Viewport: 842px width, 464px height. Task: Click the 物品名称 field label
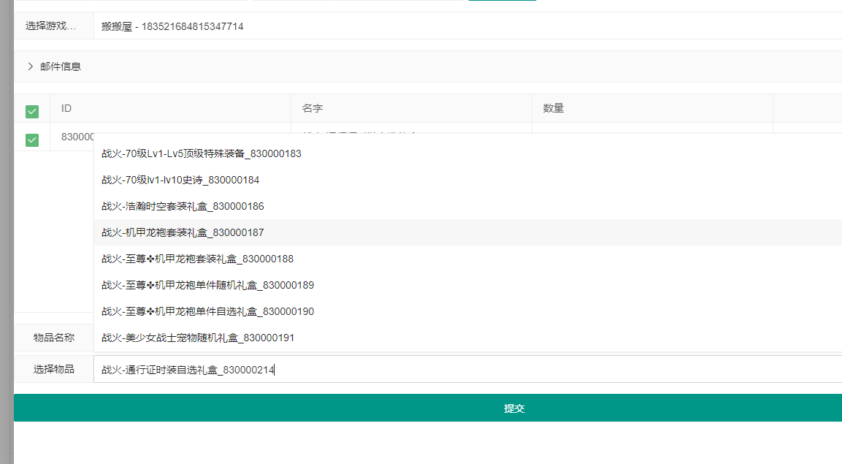54,338
